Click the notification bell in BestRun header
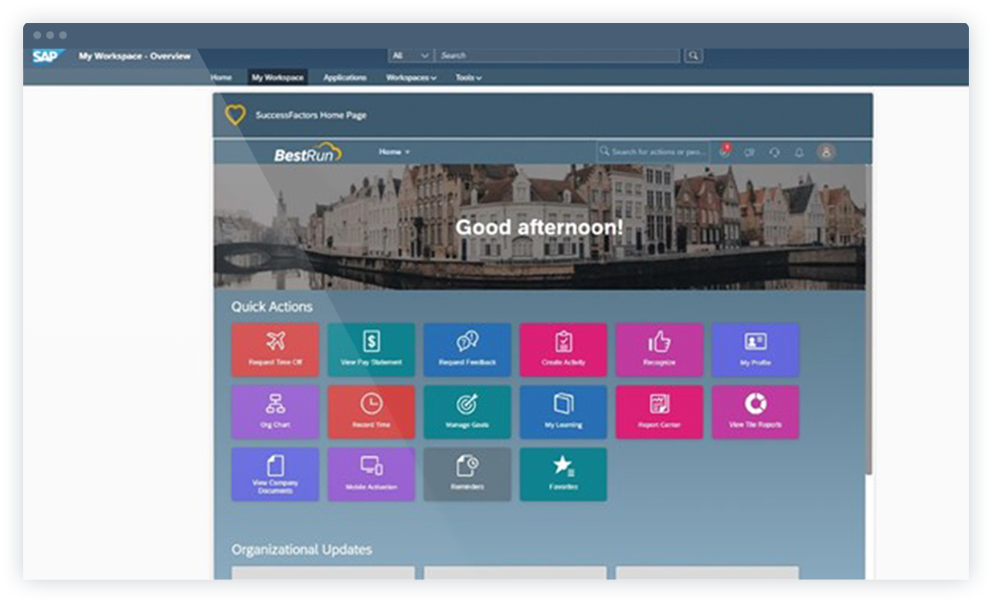 (800, 152)
